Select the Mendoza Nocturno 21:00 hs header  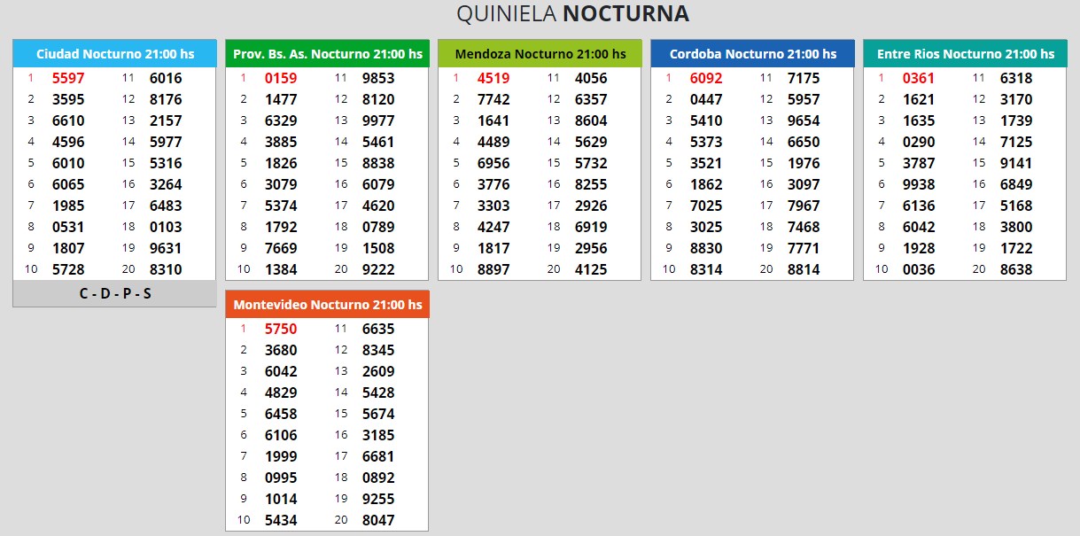(x=540, y=54)
